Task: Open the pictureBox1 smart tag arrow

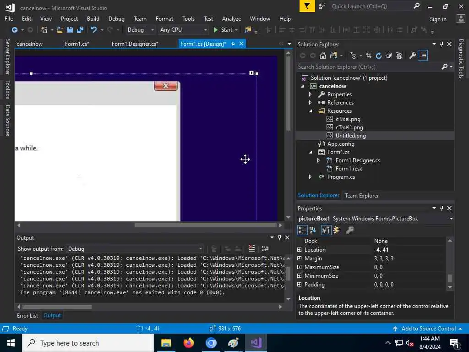Action: (251, 73)
